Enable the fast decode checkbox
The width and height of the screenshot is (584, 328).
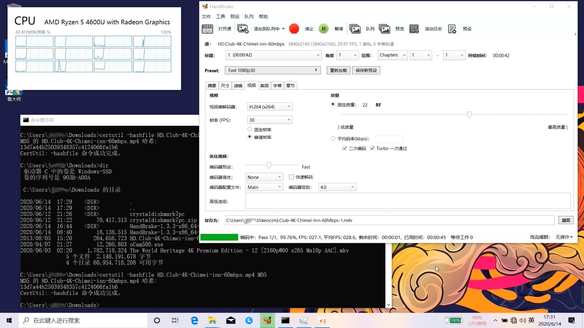tap(291, 177)
